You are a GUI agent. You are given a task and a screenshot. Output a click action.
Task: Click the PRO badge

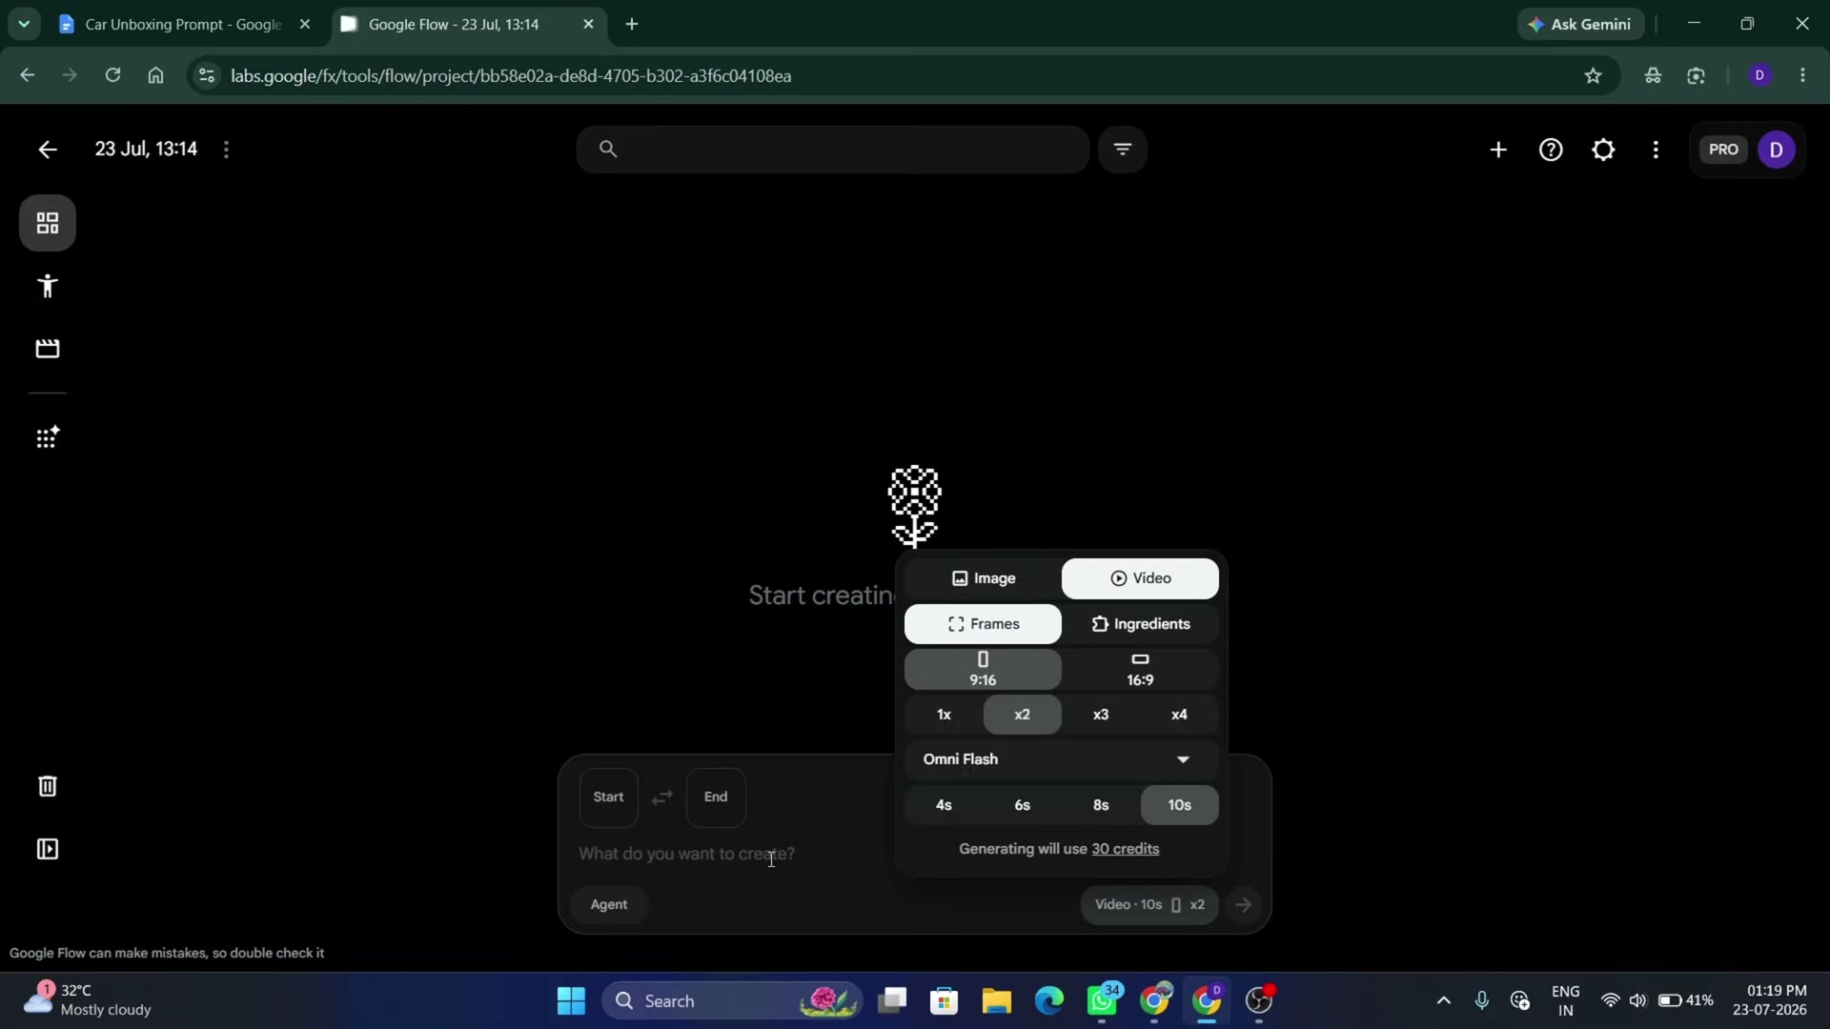[x=1723, y=150]
